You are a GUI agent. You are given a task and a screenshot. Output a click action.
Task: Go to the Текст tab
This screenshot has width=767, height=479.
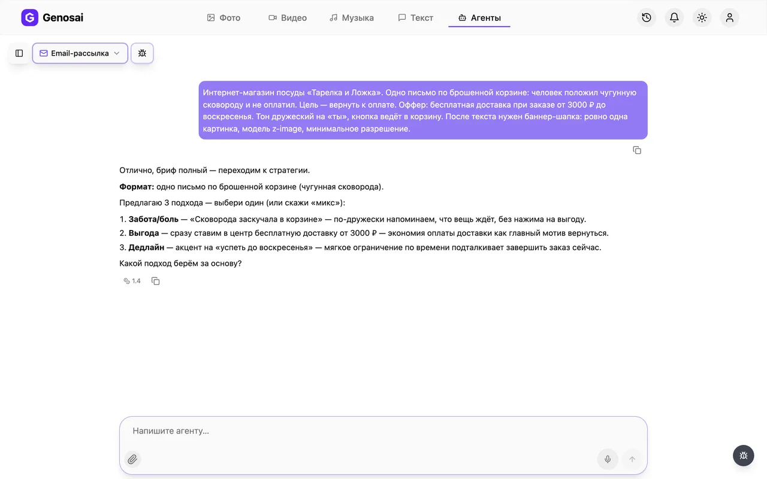pos(416,18)
